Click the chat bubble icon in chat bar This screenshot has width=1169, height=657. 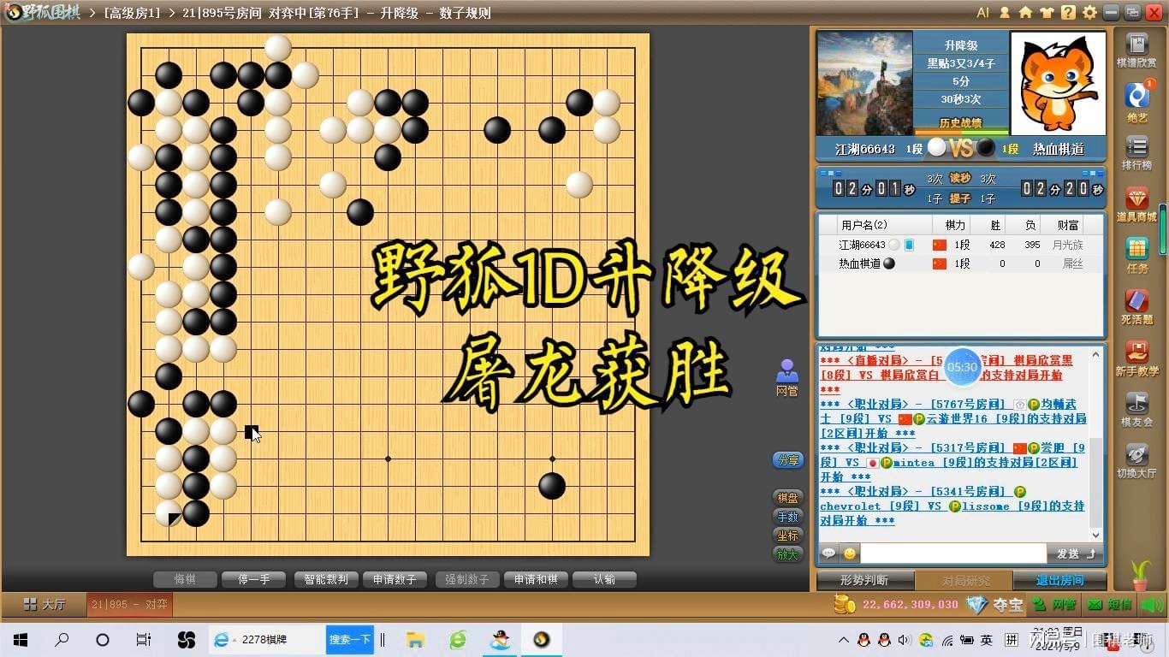(828, 553)
